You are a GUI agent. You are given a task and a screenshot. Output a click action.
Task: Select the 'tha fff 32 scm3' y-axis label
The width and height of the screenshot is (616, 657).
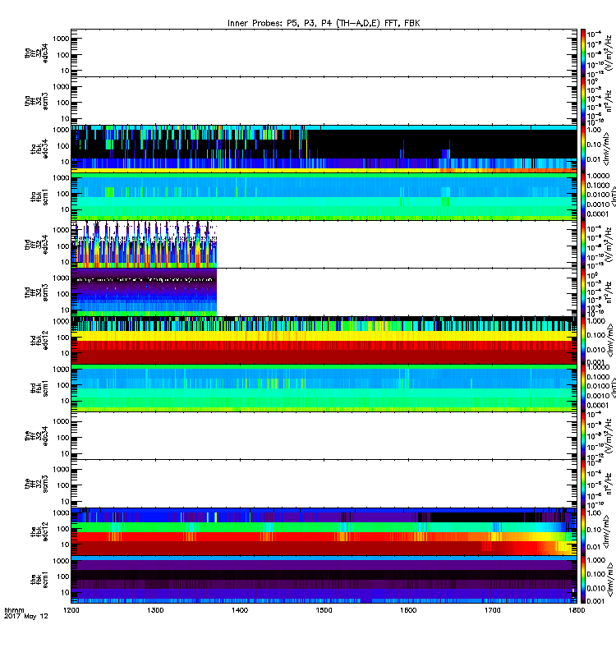(x=36, y=101)
